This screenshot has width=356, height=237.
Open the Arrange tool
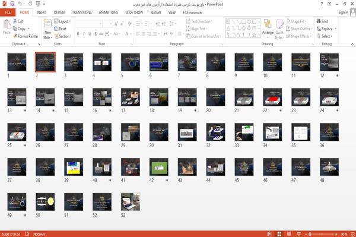coord(268,29)
